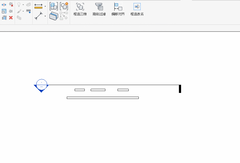Pin the selected element with Pin tool
This screenshot has height=163, width=240.
tap(11, 11)
